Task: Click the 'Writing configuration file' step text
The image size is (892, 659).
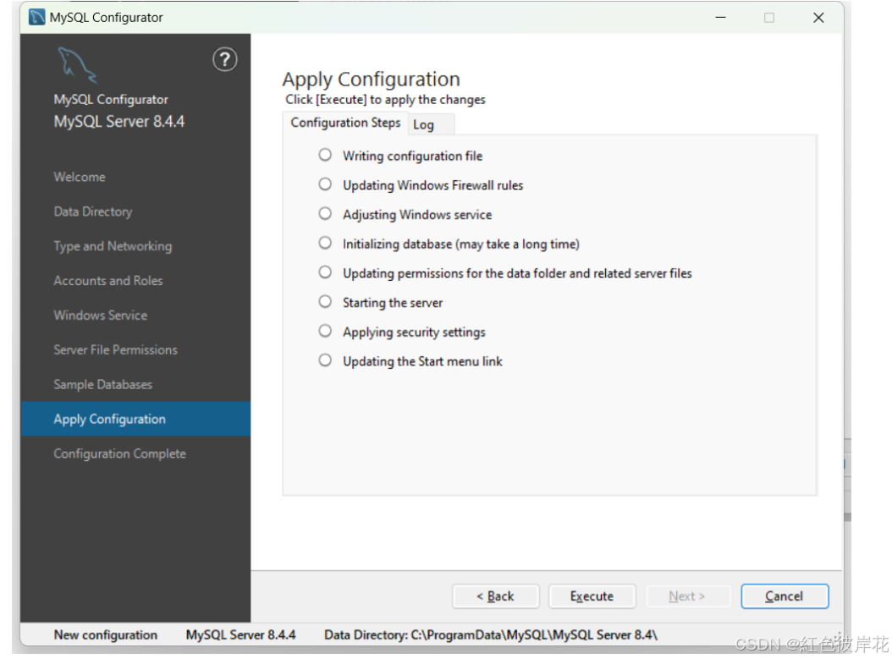Action: pyautogui.click(x=412, y=157)
